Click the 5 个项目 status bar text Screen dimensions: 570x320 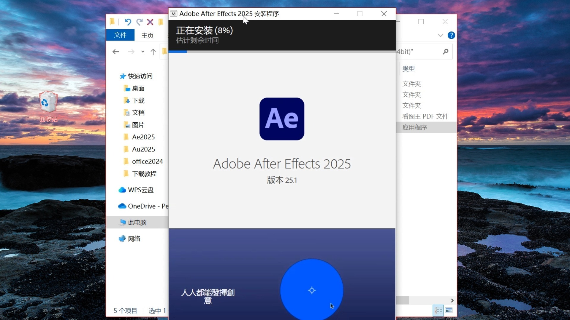pyautogui.click(x=125, y=311)
